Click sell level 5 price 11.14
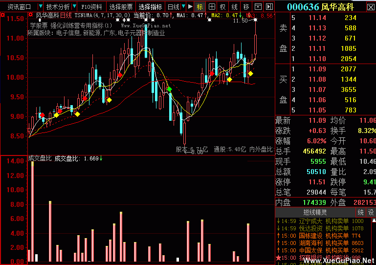This screenshot has width=376, height=265. pos(317,18)
